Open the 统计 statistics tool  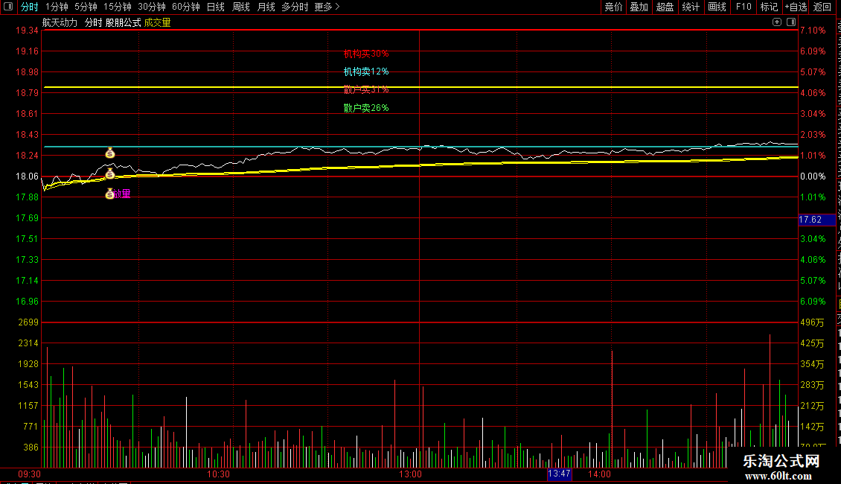(x=691, y=7)
